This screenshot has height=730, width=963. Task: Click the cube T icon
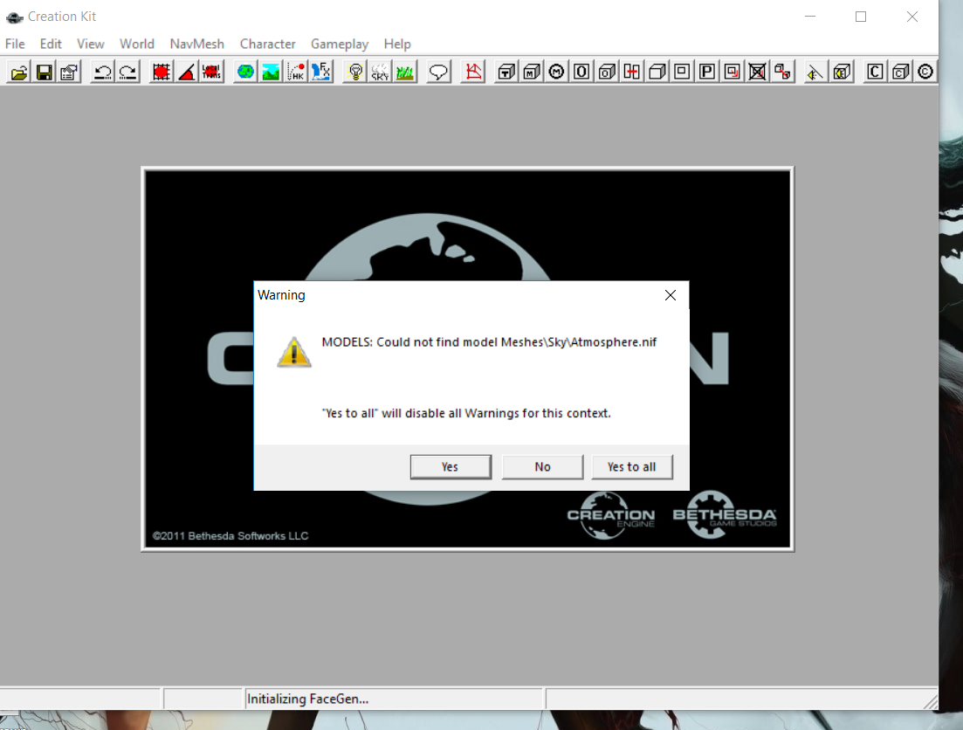(506, 72)
